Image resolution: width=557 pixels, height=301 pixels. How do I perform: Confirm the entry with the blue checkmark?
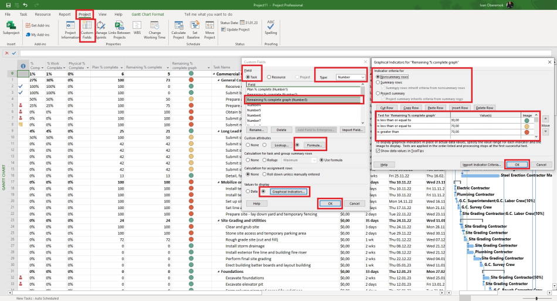point(14,53)
